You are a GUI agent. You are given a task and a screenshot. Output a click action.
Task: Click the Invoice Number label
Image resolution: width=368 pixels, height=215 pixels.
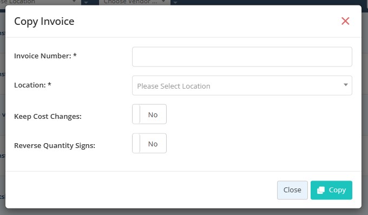(45, 56)
